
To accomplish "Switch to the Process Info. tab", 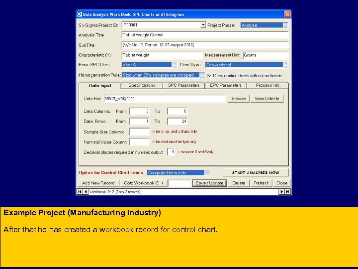I will [x=268, y=85].
